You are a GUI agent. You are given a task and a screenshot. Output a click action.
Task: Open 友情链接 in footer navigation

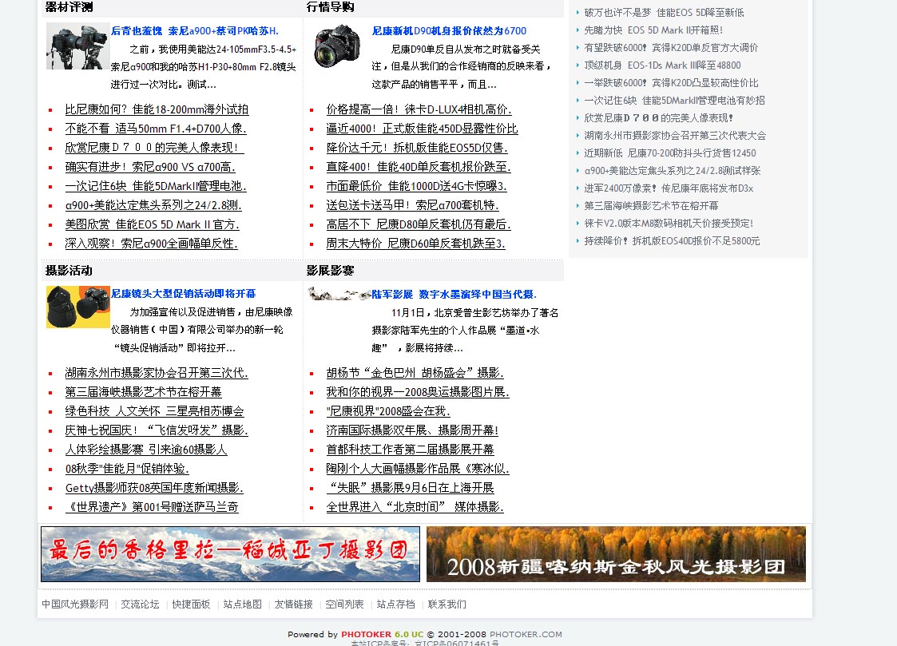pos(293,604)
